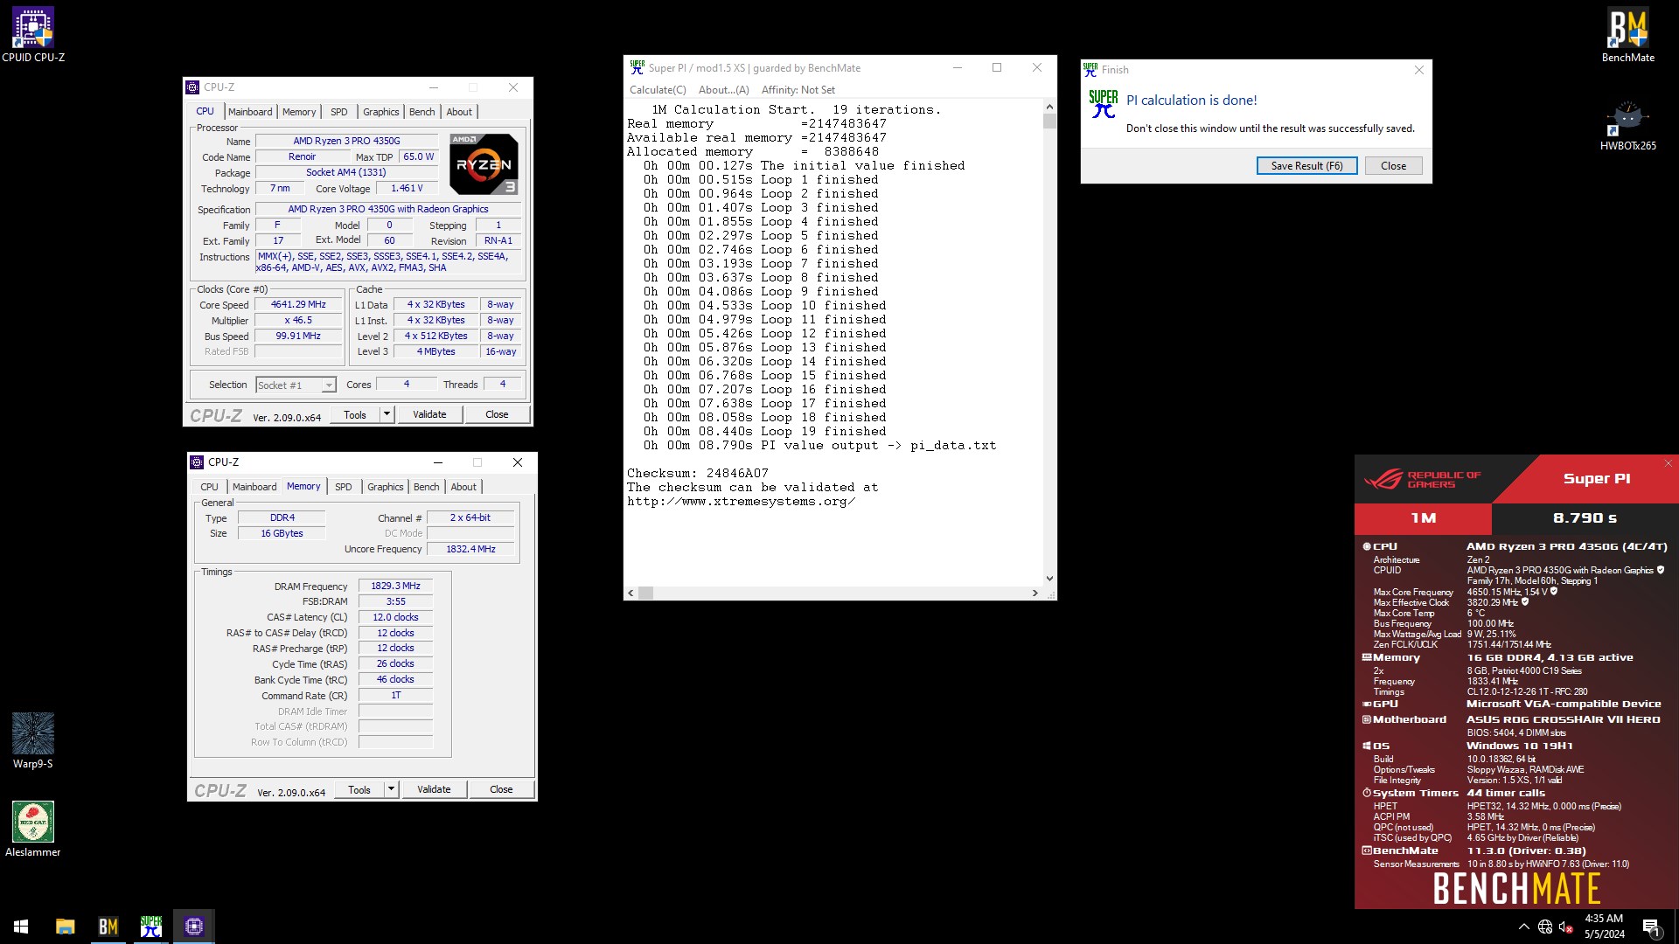The width and height of the screenshot is (1679, 944).
Task: Click Save Result (F6) button
Action: click(1306, 166)
